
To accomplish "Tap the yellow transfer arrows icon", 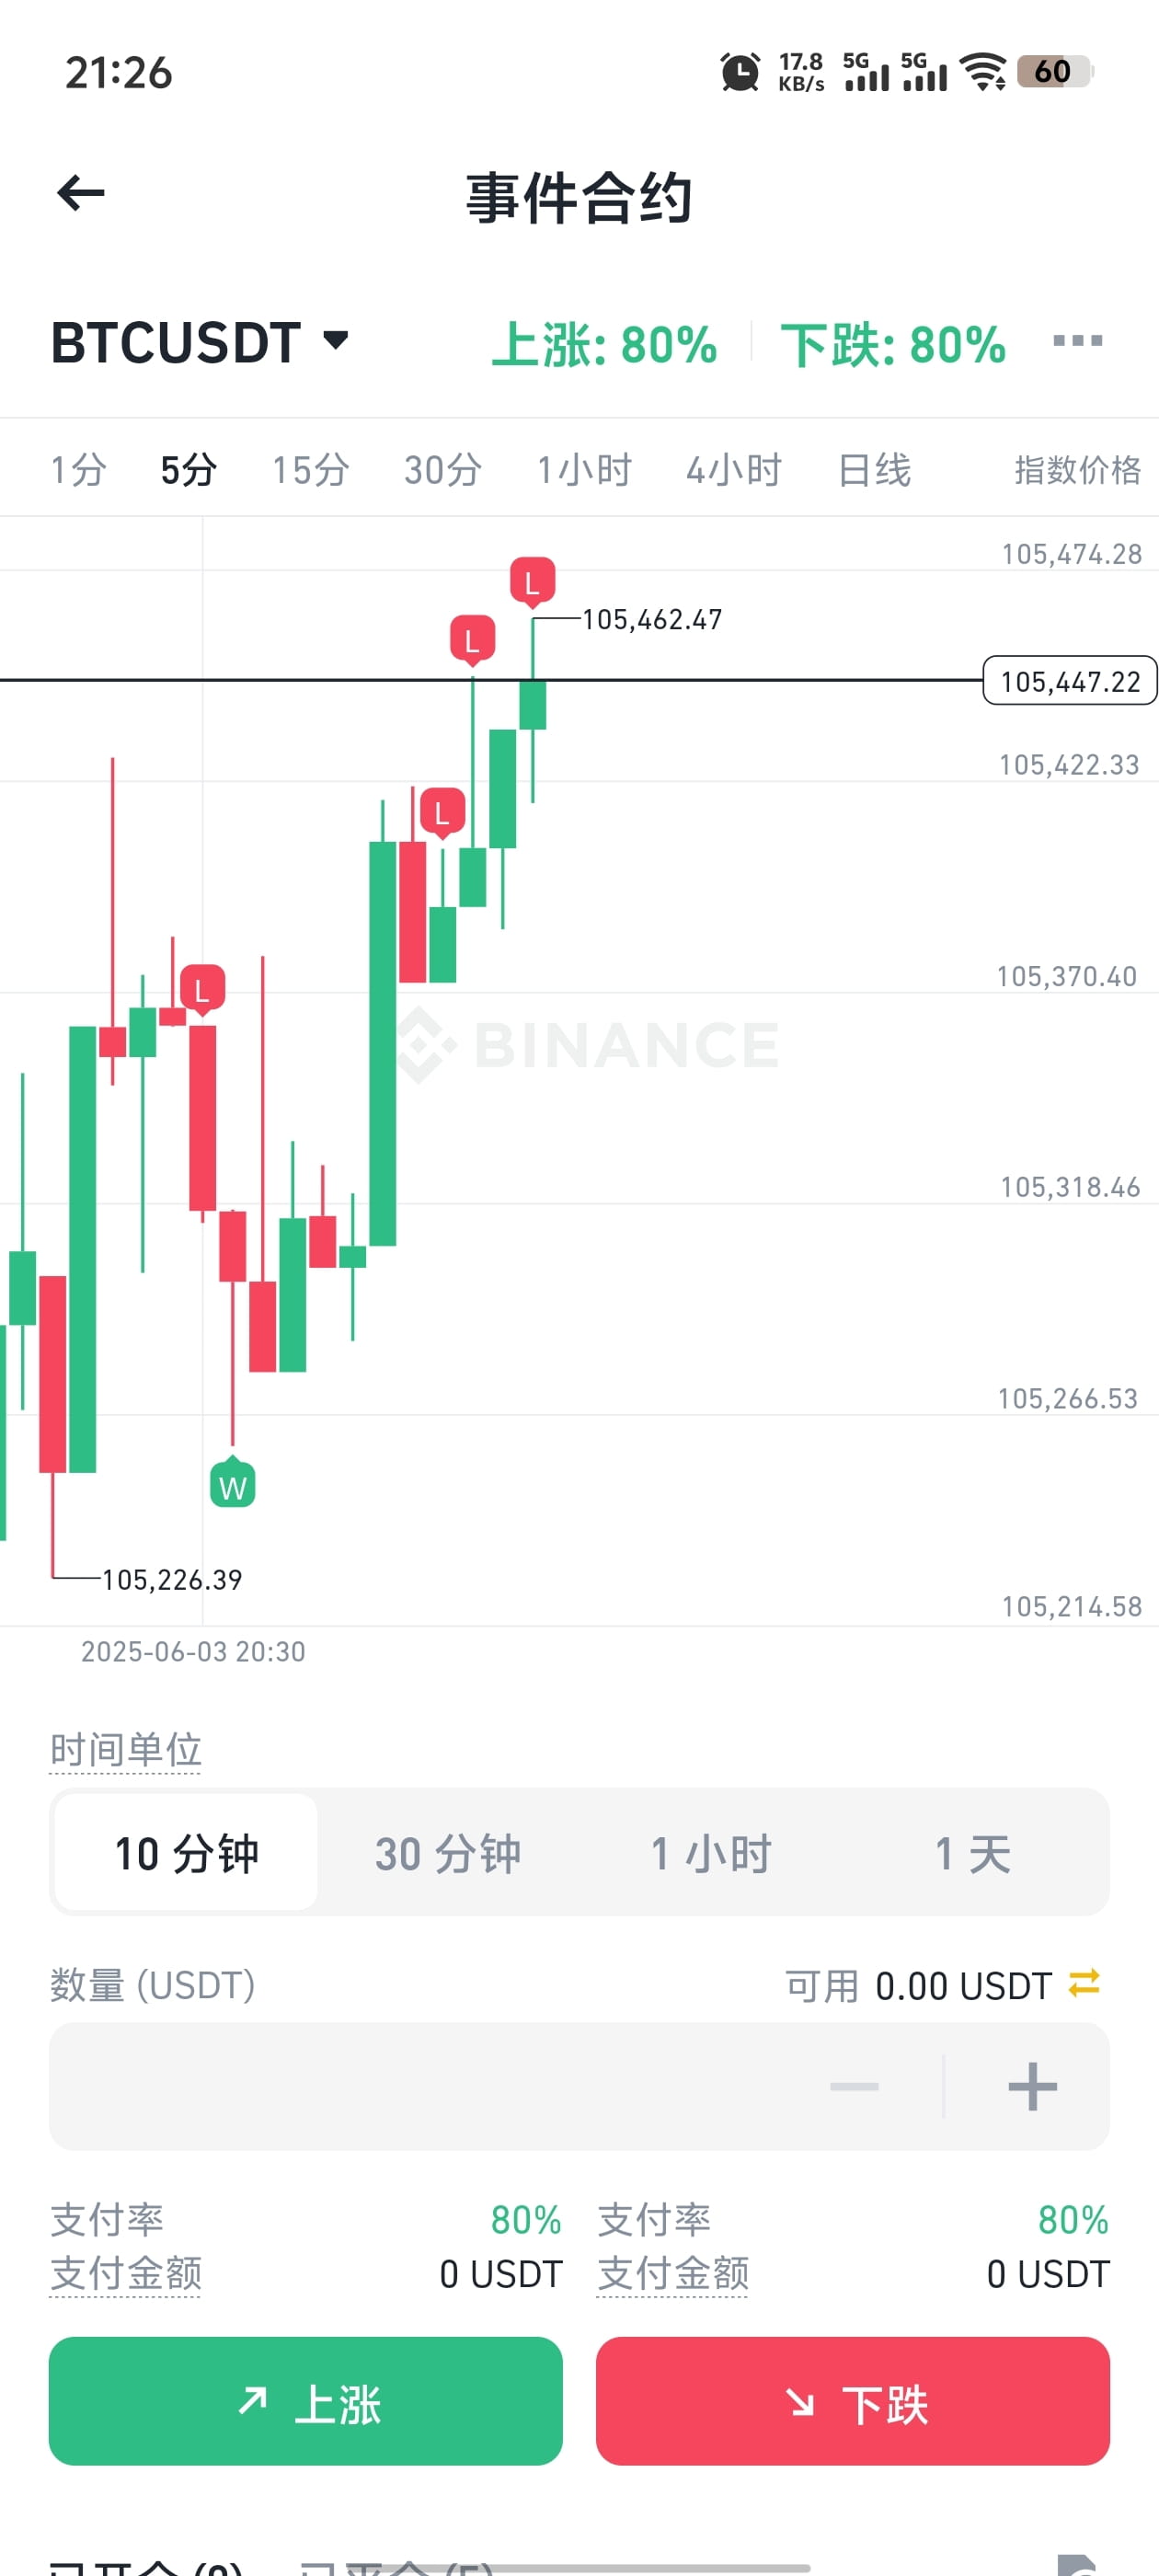I will (x=1084, y=1983).
